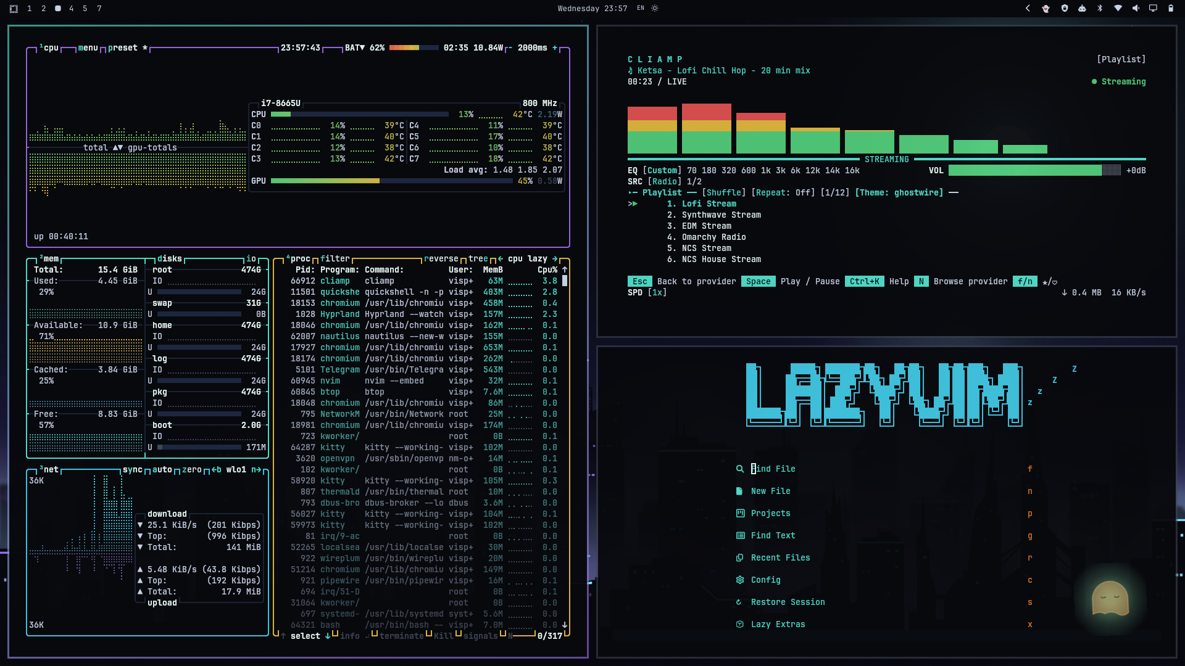
Task: Click the Recent Files icon in LazyVim
Action: pyautogui.click(x=739, y=558)
